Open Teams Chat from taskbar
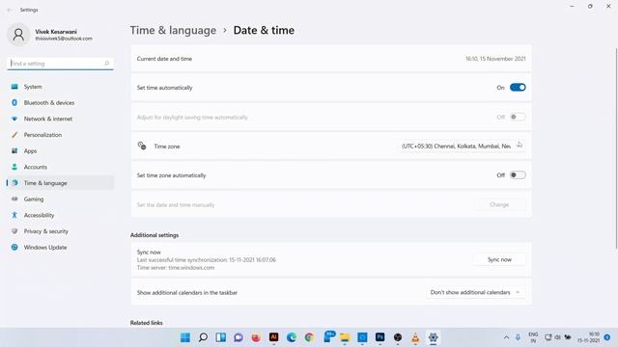Screen dimensions: 618x347 pos(239,337)
